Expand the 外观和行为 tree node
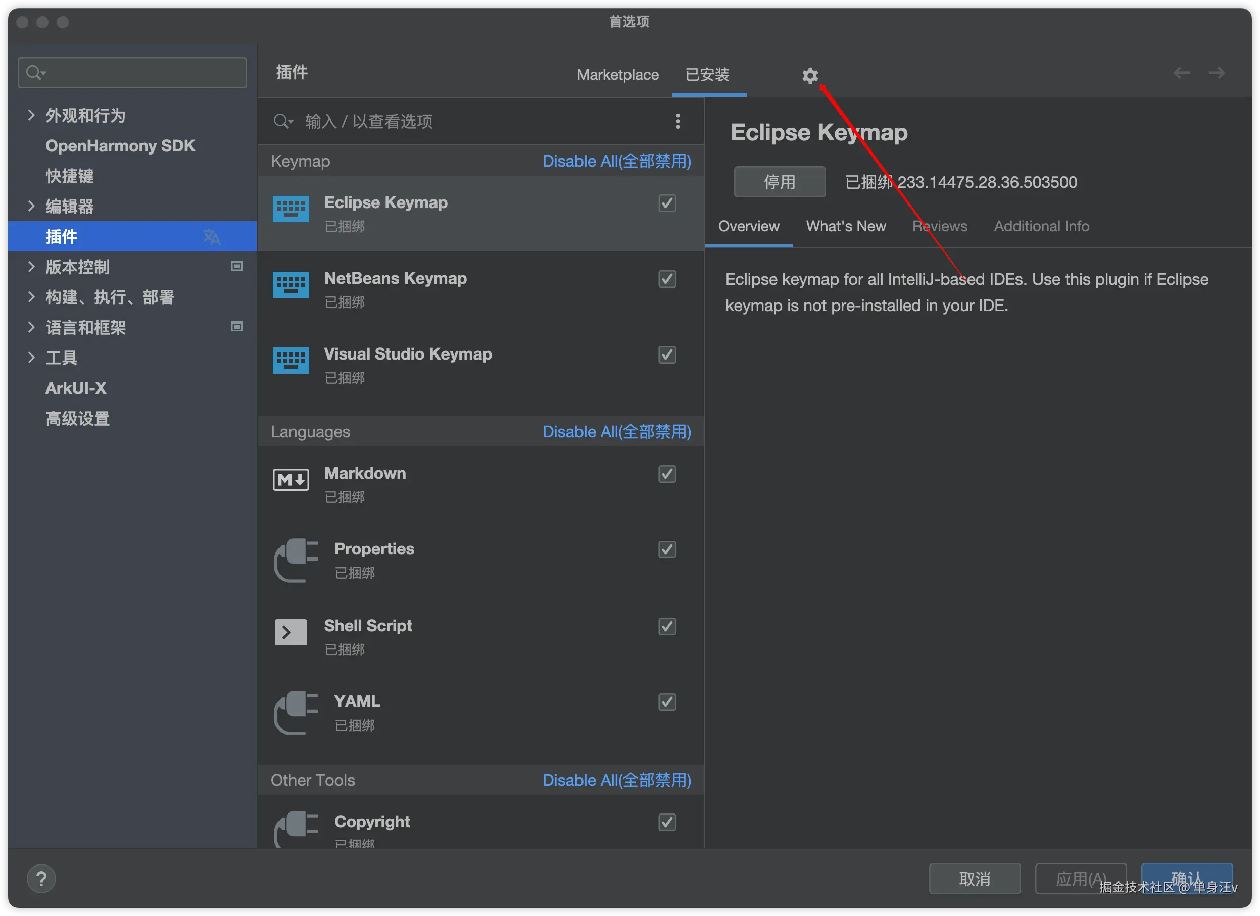This screenshot has width=1260, height=916. point(31,116)
